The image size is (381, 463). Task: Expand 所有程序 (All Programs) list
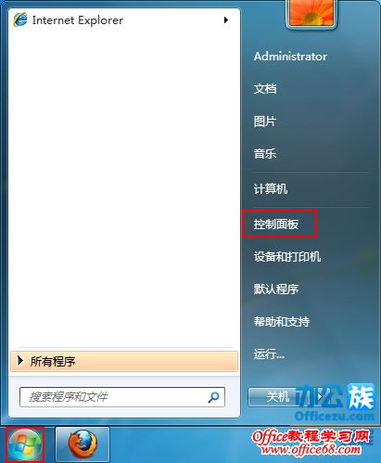pos(124,361)
